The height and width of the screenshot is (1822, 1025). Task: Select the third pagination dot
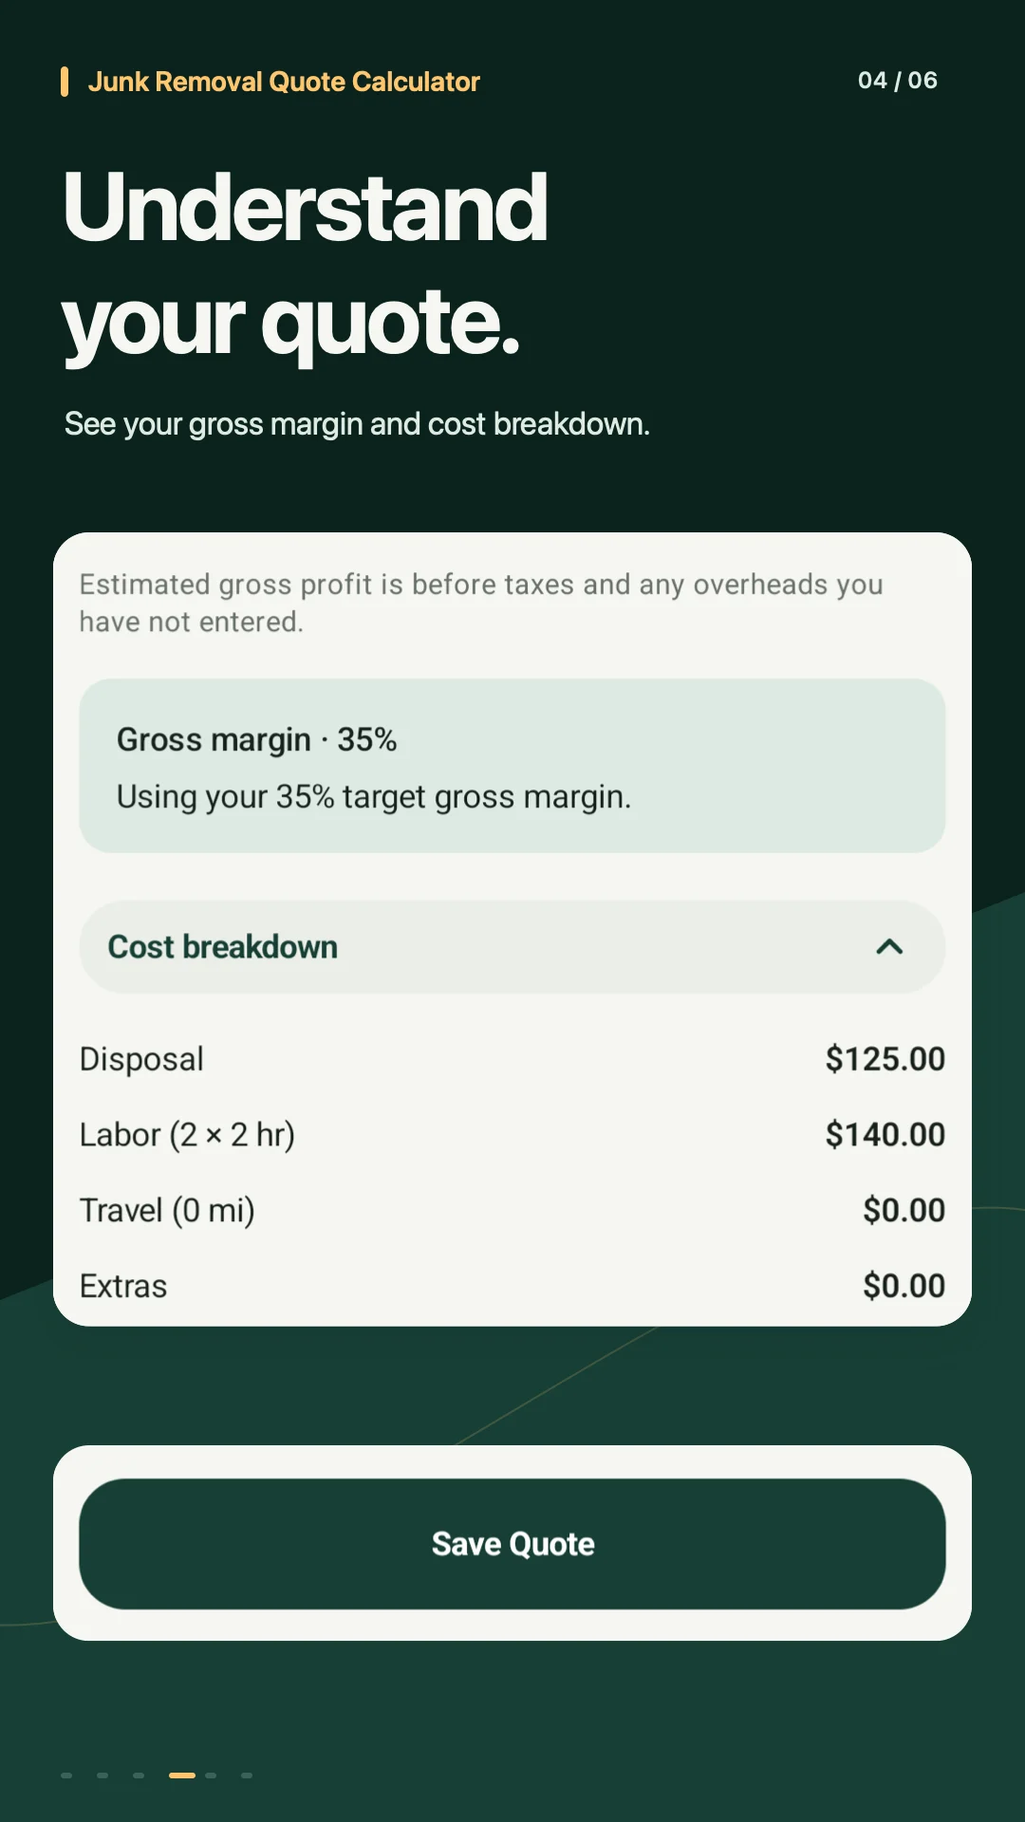click(139, 1776)
